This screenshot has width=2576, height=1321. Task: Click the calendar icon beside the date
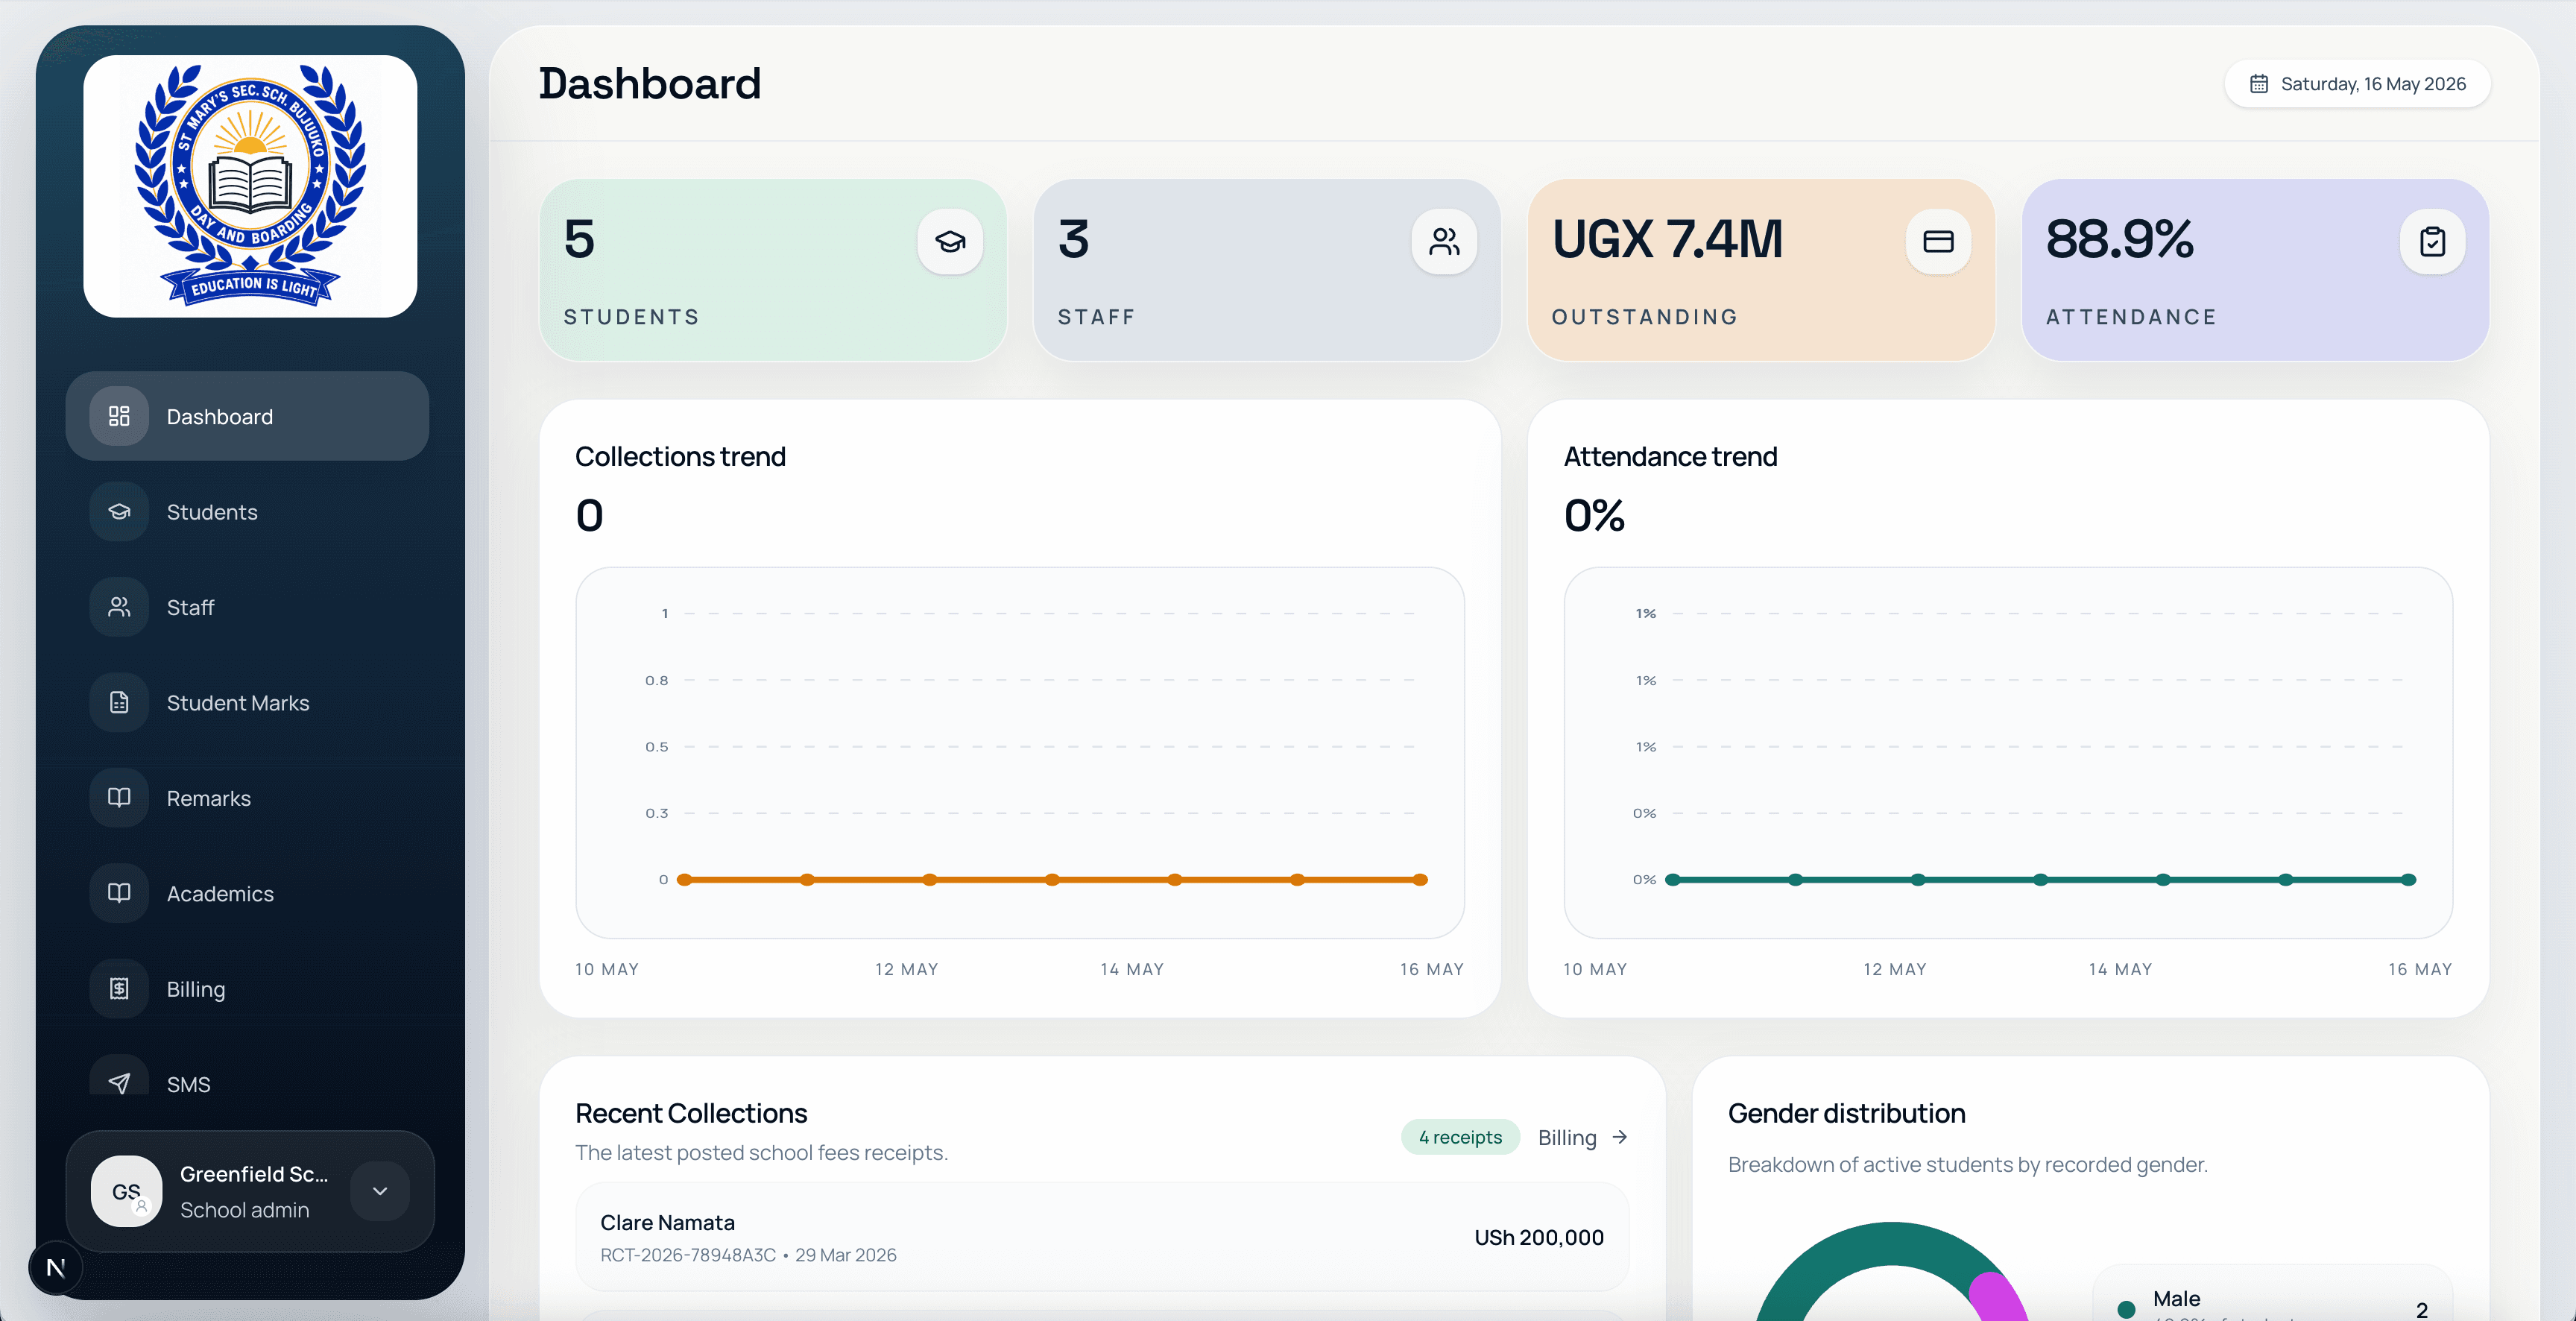[x=2259, y=84]
